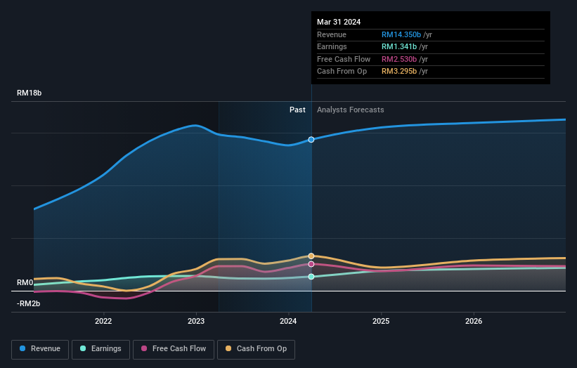Select the Cash From Op data point marker

311,256
